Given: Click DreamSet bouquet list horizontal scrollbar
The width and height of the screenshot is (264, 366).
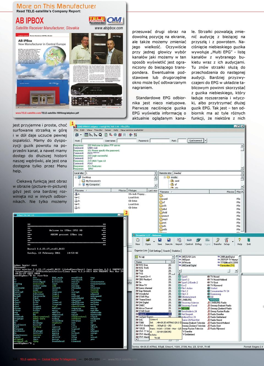Looking at the screenshot, I should pos(208,271).
